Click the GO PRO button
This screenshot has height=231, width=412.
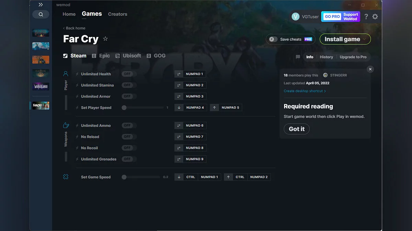click(332, 16)
